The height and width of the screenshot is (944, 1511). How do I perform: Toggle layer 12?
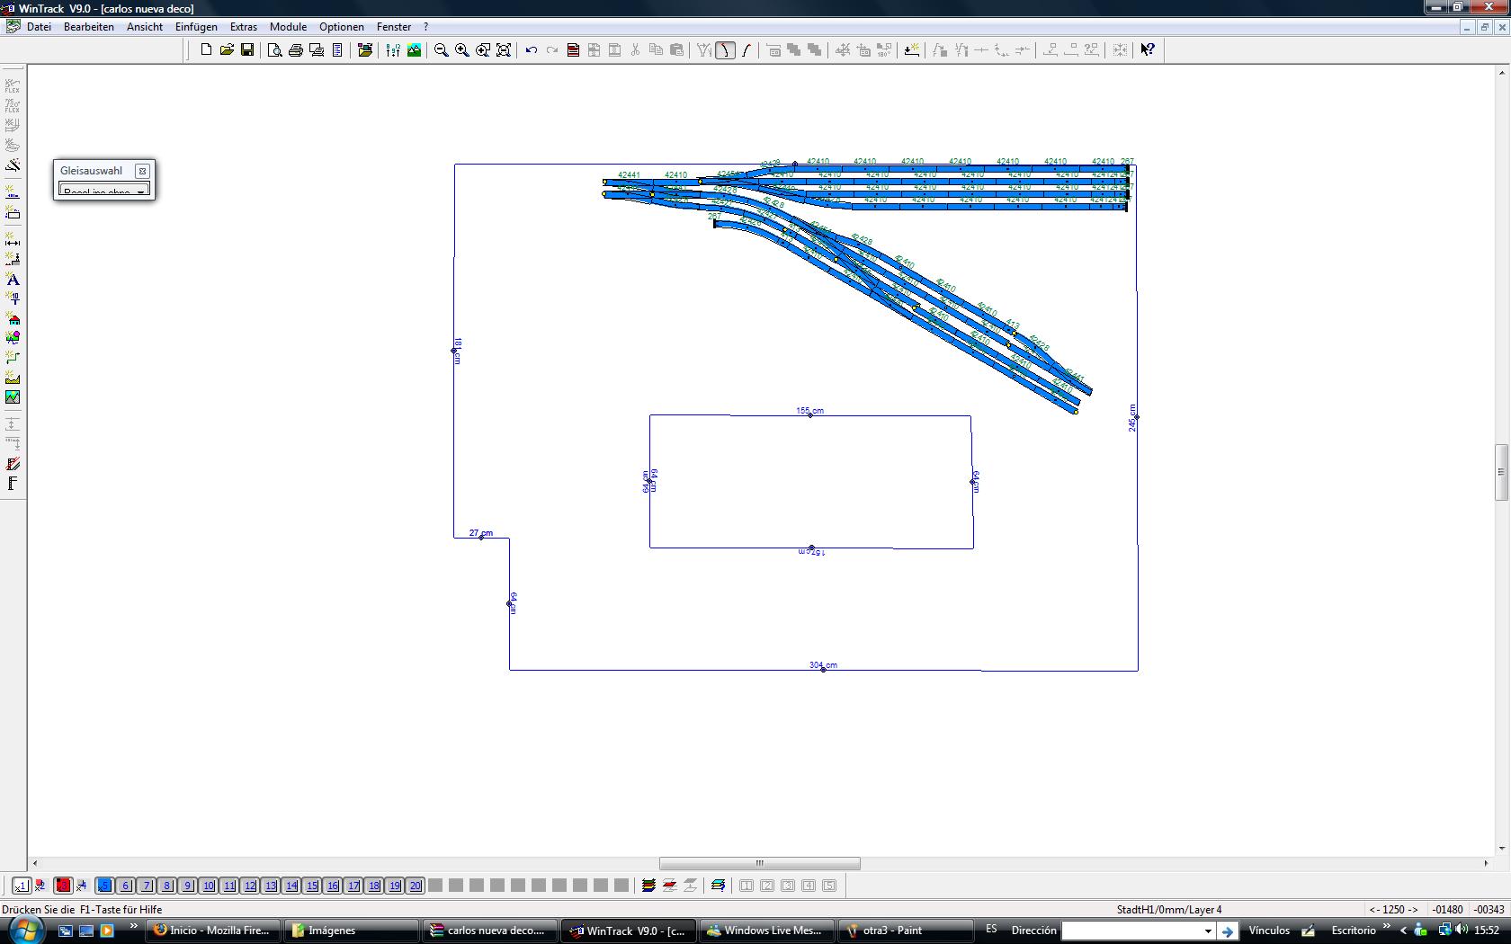coord(249,886)
